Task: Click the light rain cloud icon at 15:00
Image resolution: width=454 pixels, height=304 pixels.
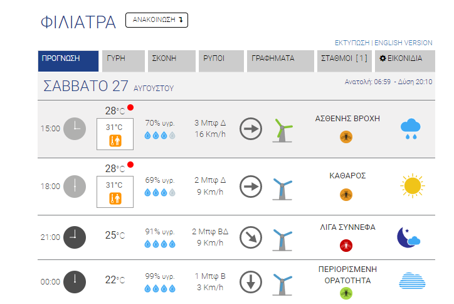Action: coord(410,129)
